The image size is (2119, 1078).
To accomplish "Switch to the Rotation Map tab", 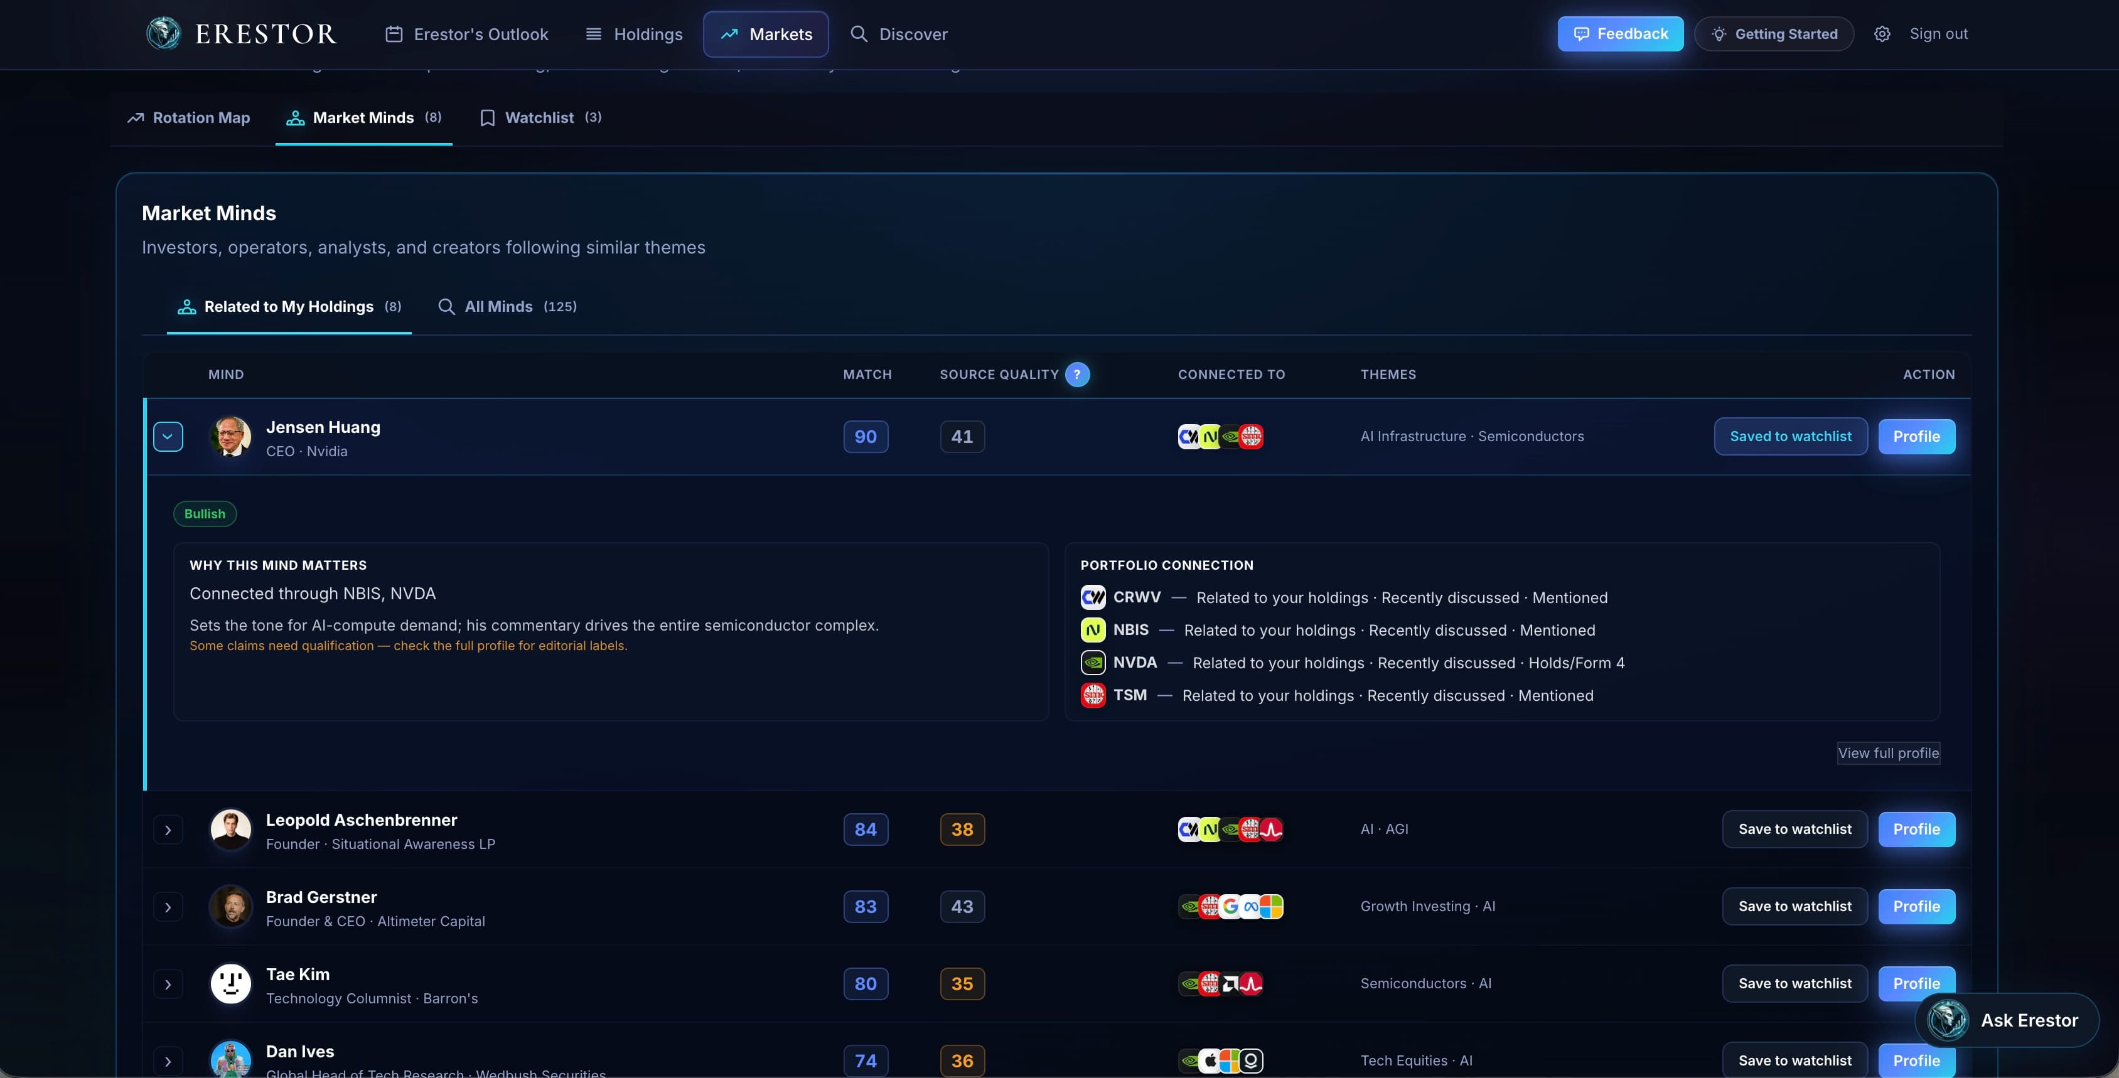I will point(188,117).
